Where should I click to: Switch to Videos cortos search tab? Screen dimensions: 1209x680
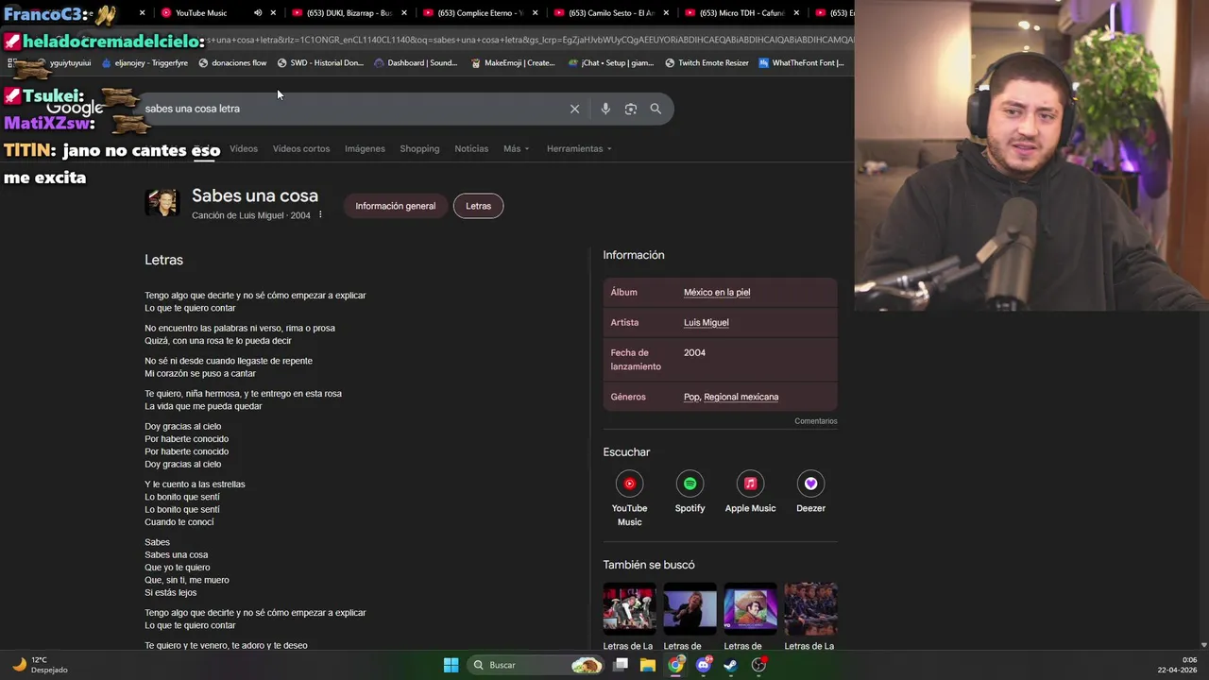pyautogui.click(x=301, y=148)
